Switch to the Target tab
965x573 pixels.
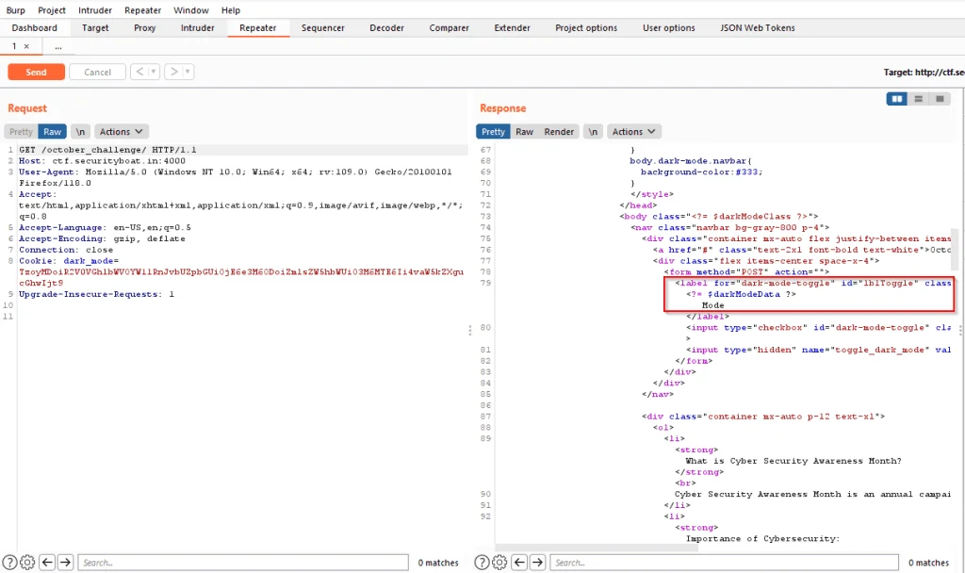click(x=95, y=27)
